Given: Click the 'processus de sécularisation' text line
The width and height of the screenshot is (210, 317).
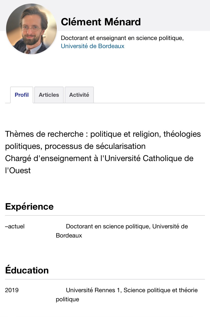Looking at the screenshot, I should coord(75,146).
